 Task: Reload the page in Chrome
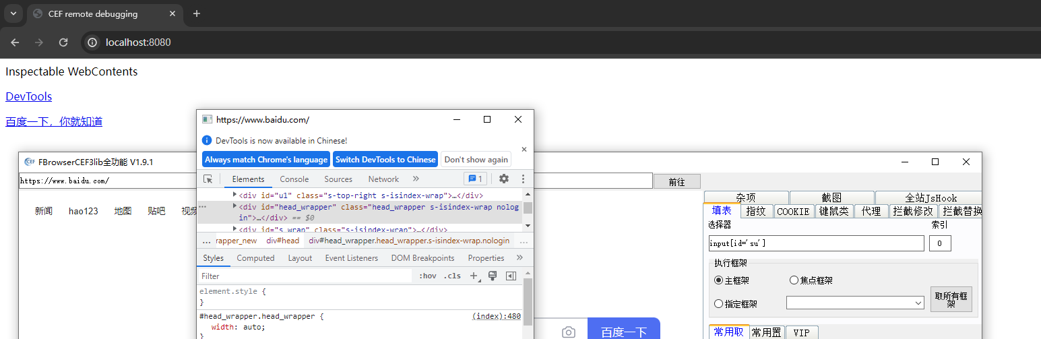pos(63,42)
